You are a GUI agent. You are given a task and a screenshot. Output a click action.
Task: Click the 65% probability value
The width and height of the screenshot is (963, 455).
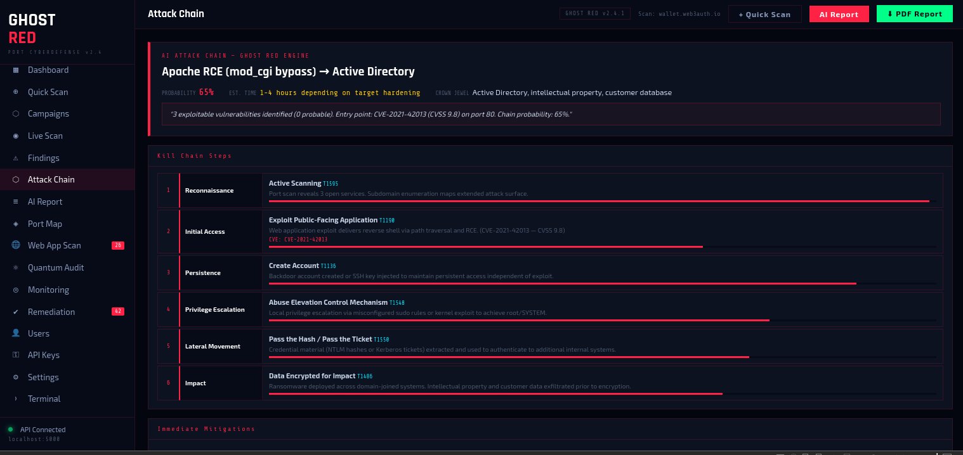[206, 93]
